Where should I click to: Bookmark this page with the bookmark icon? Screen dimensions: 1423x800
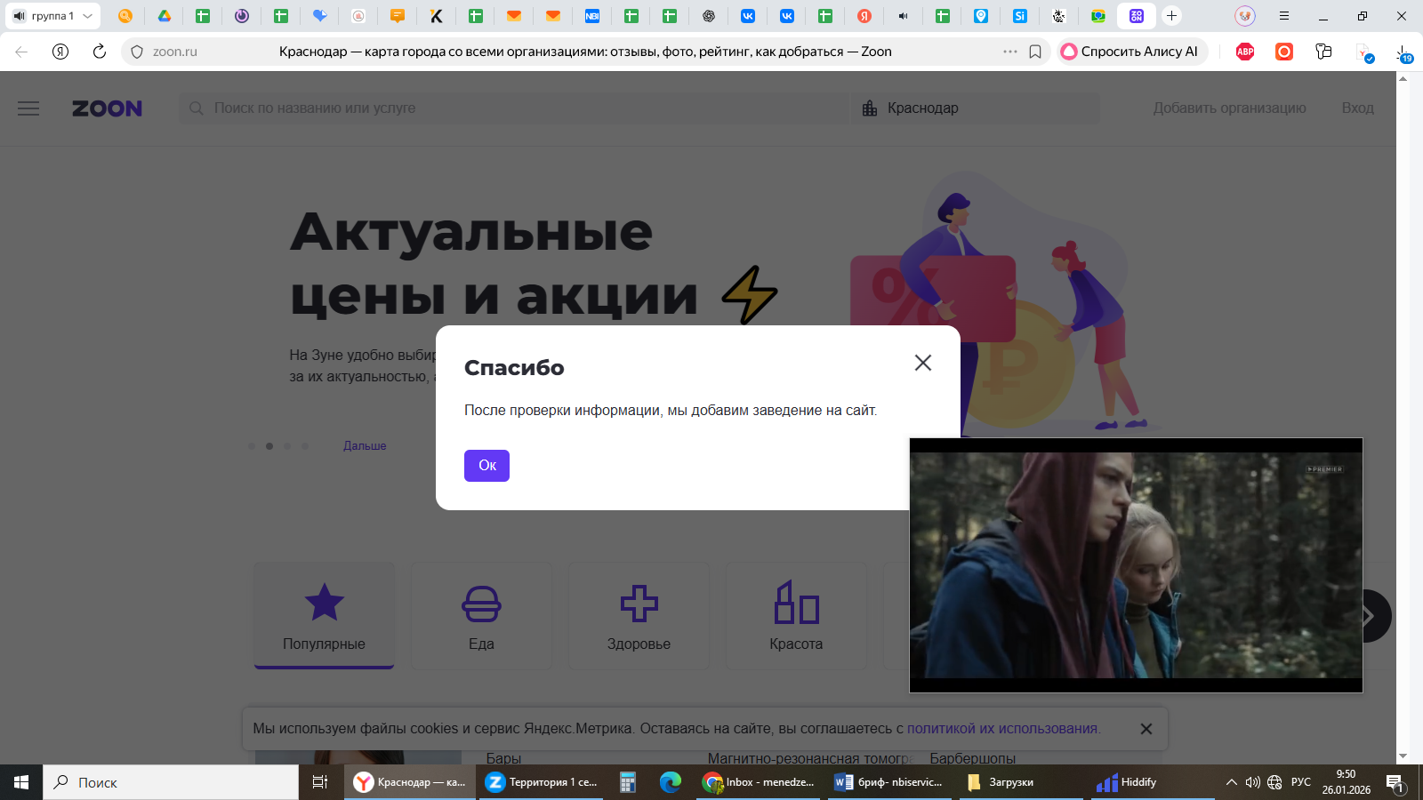[1035, 52]
